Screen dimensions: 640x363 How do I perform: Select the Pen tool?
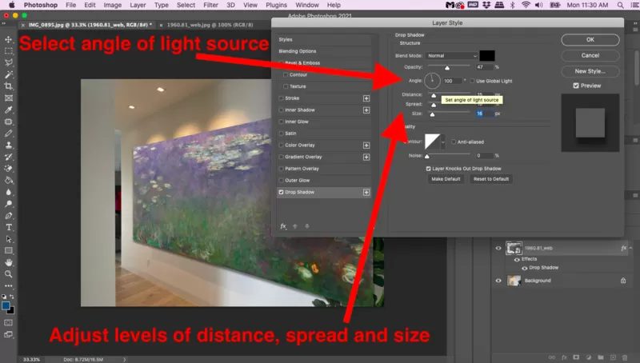[9, 216]
